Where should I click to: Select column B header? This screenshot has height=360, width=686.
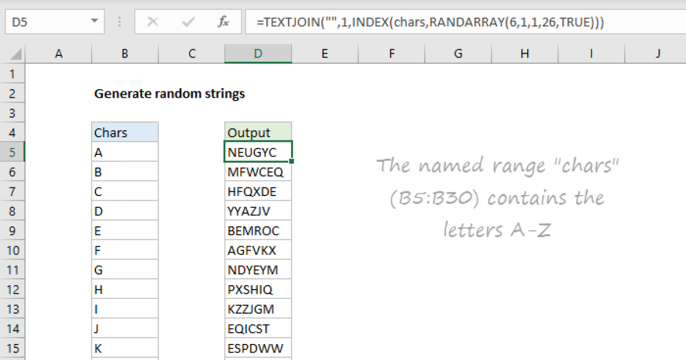pos(125,54)
